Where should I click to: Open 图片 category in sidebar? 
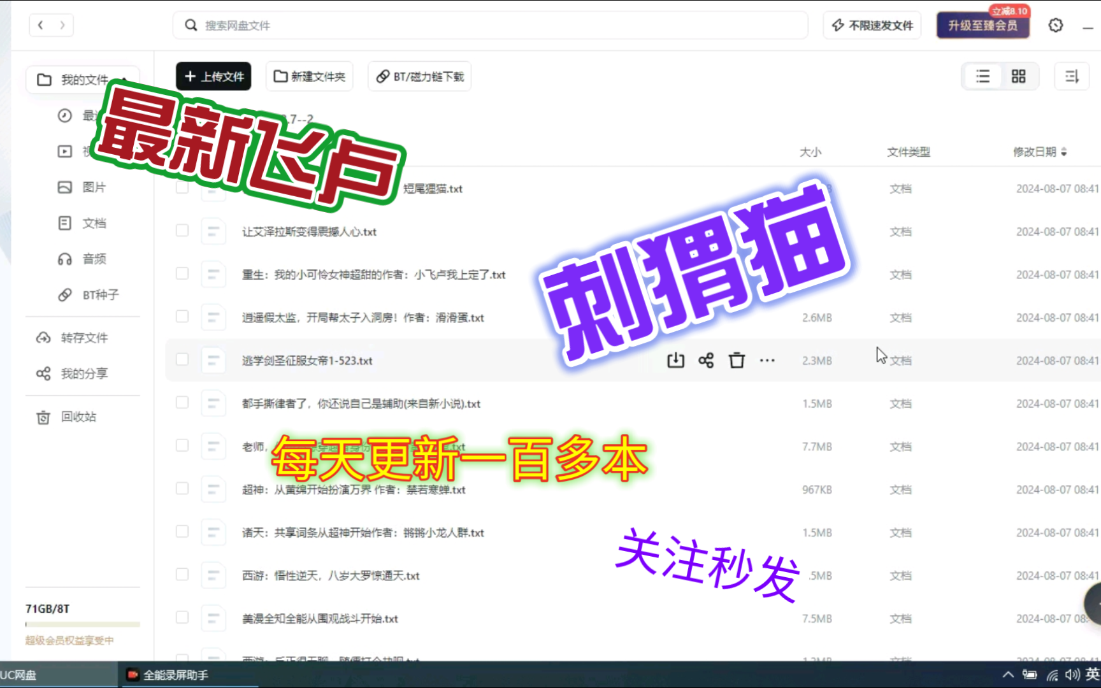tap(94, 187)
